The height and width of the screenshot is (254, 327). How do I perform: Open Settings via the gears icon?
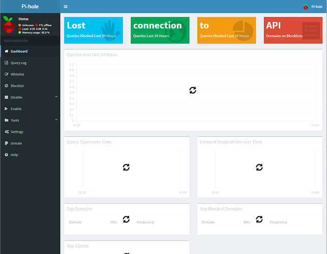pos(6,132)
